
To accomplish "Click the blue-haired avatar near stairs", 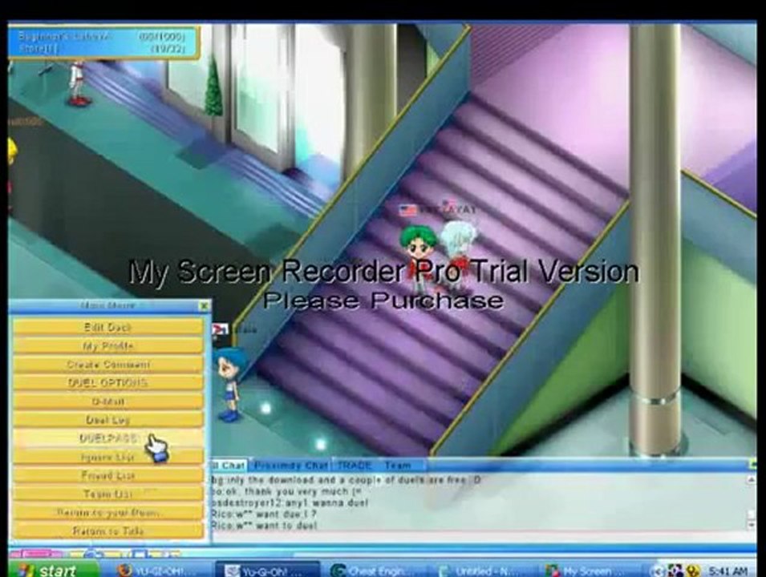I will pos(229,383).
